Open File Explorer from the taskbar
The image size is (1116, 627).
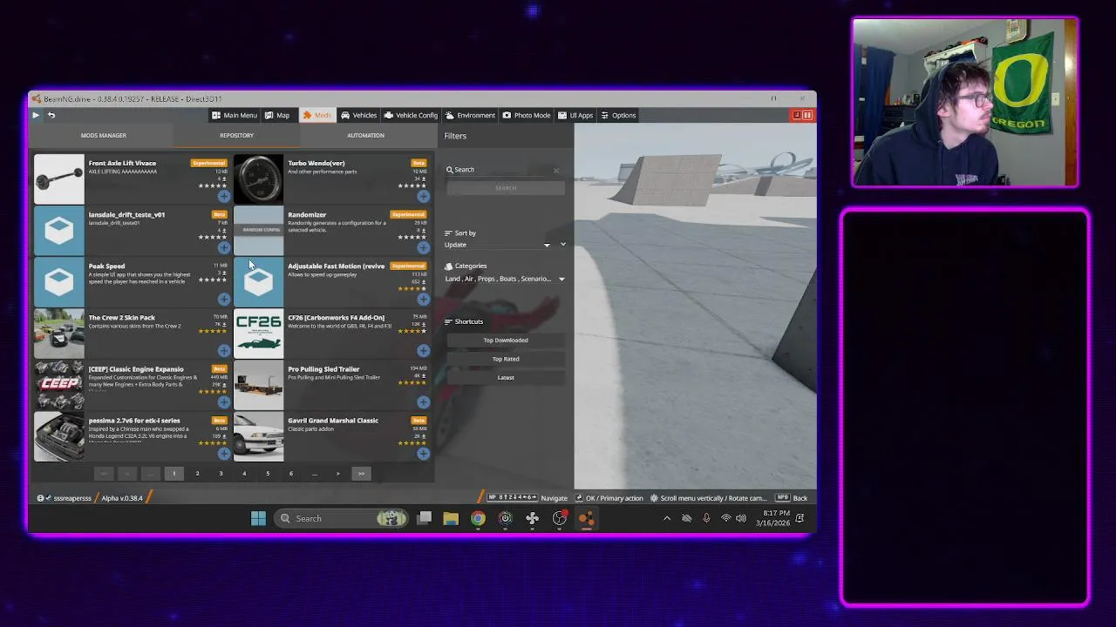point(451,518)
